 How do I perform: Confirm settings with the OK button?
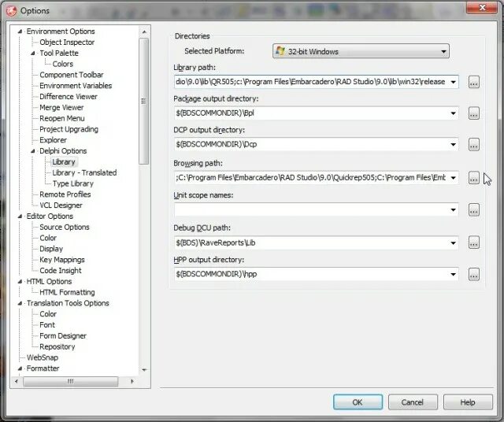tap(358, 402)
